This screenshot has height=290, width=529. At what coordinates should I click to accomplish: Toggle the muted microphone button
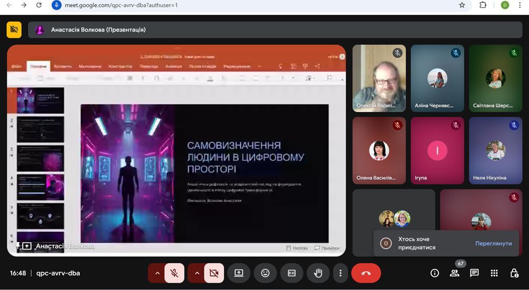pos(174,273)
